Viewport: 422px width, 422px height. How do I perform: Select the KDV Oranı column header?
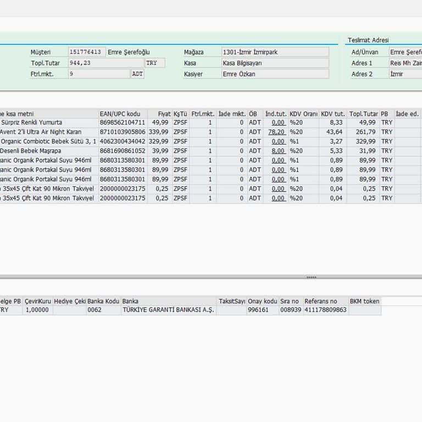303,114
